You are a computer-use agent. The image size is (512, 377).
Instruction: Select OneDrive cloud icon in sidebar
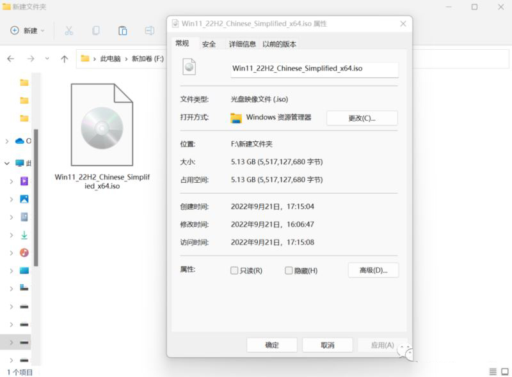coord(20,141)
